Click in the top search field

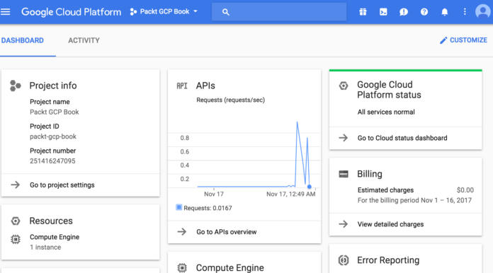[279, 12]
